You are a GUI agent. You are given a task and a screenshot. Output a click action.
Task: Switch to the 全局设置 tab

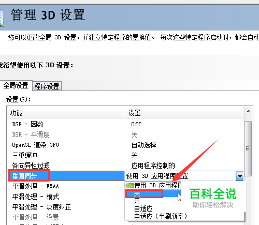pyautogui.click(x=16, y=85)
